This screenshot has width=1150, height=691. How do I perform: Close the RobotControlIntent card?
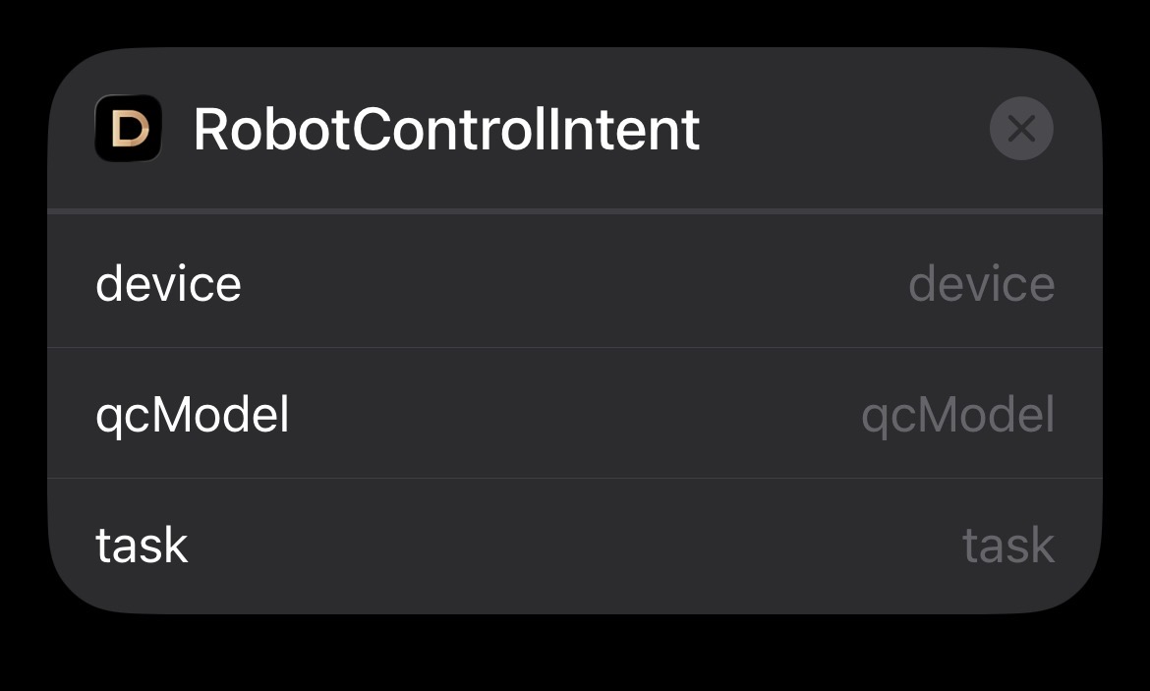tap(1021, 128)
